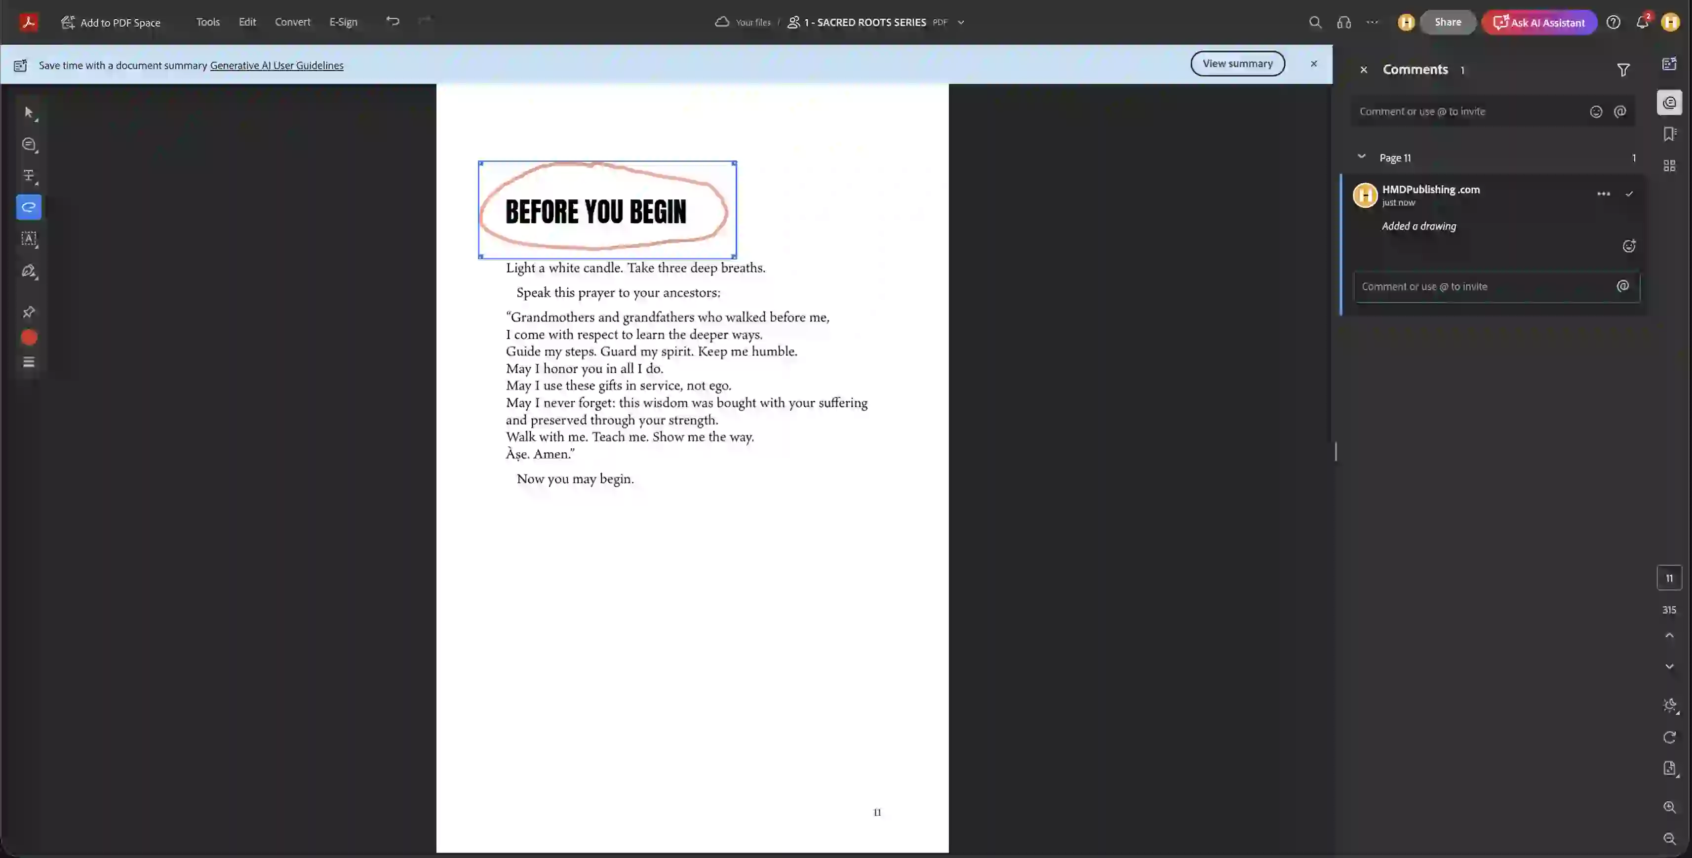This screenshot has width=1692, height=858.
Task: Open the Tools menu
Action: pos(207,22)
